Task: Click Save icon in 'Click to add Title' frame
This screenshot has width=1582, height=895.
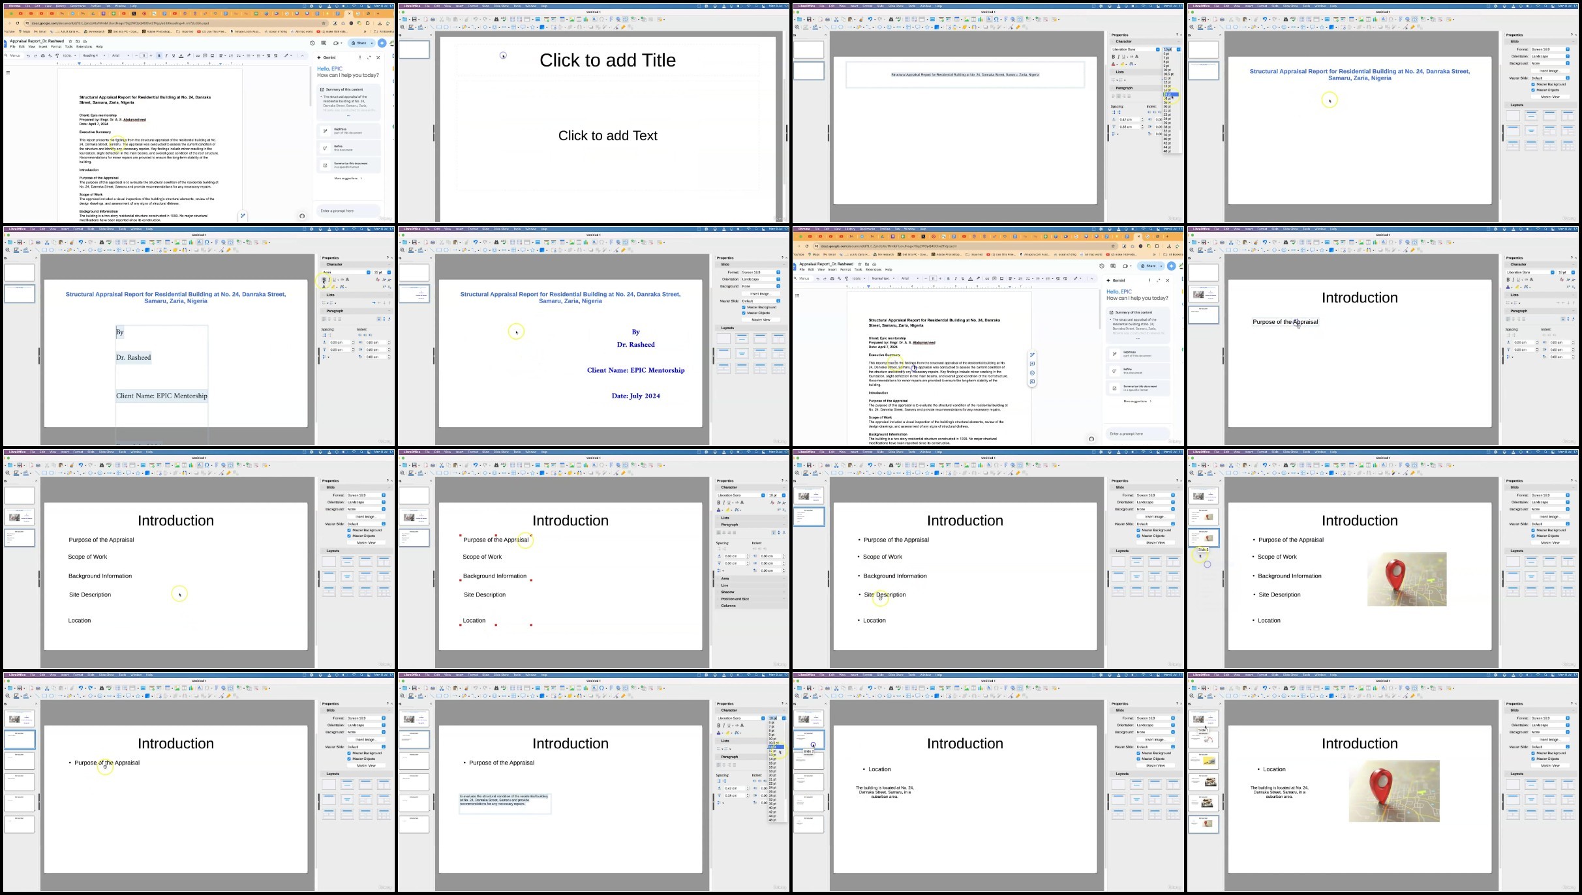Action: (x=414, y=20)
